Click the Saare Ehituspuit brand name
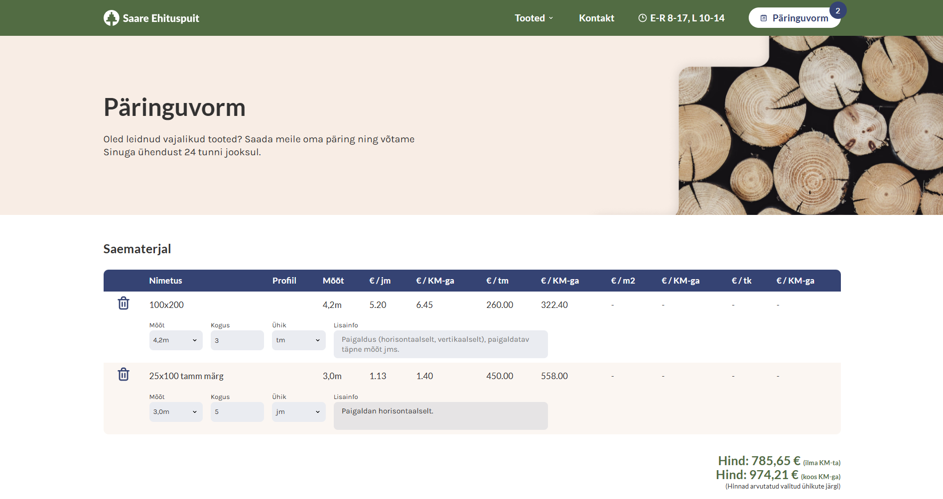Image resolution: width=943 pixels, height=499 pixels. pyautogui.click(x=161, y=18)
